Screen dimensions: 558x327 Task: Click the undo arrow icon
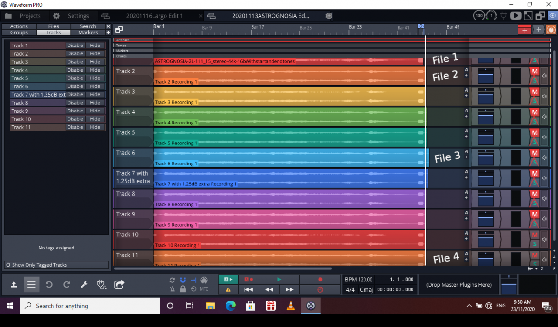pos(49,285)
